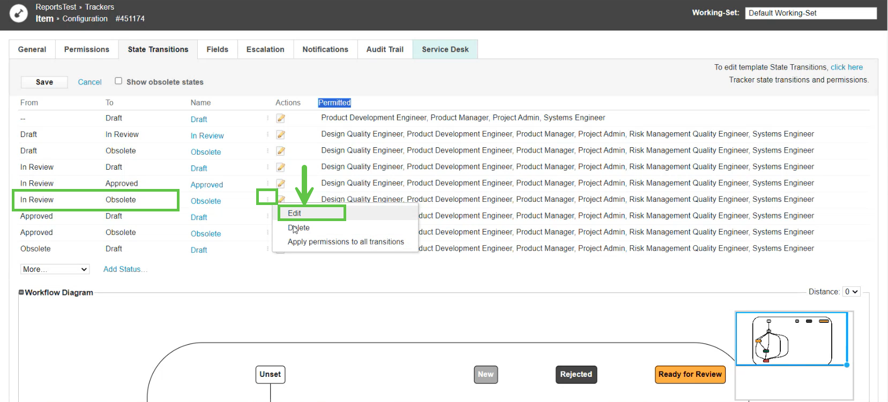Image resolution: width=888 pixels, height=402 pixels.
Task: Click the Add Status... link
Action: [125, 269]
